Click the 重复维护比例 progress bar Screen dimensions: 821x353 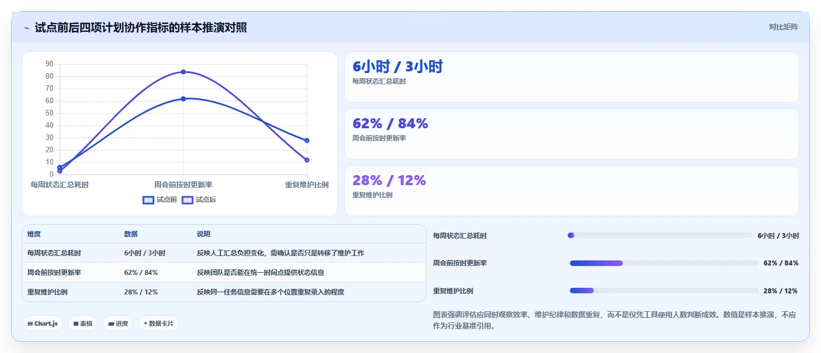664,291
